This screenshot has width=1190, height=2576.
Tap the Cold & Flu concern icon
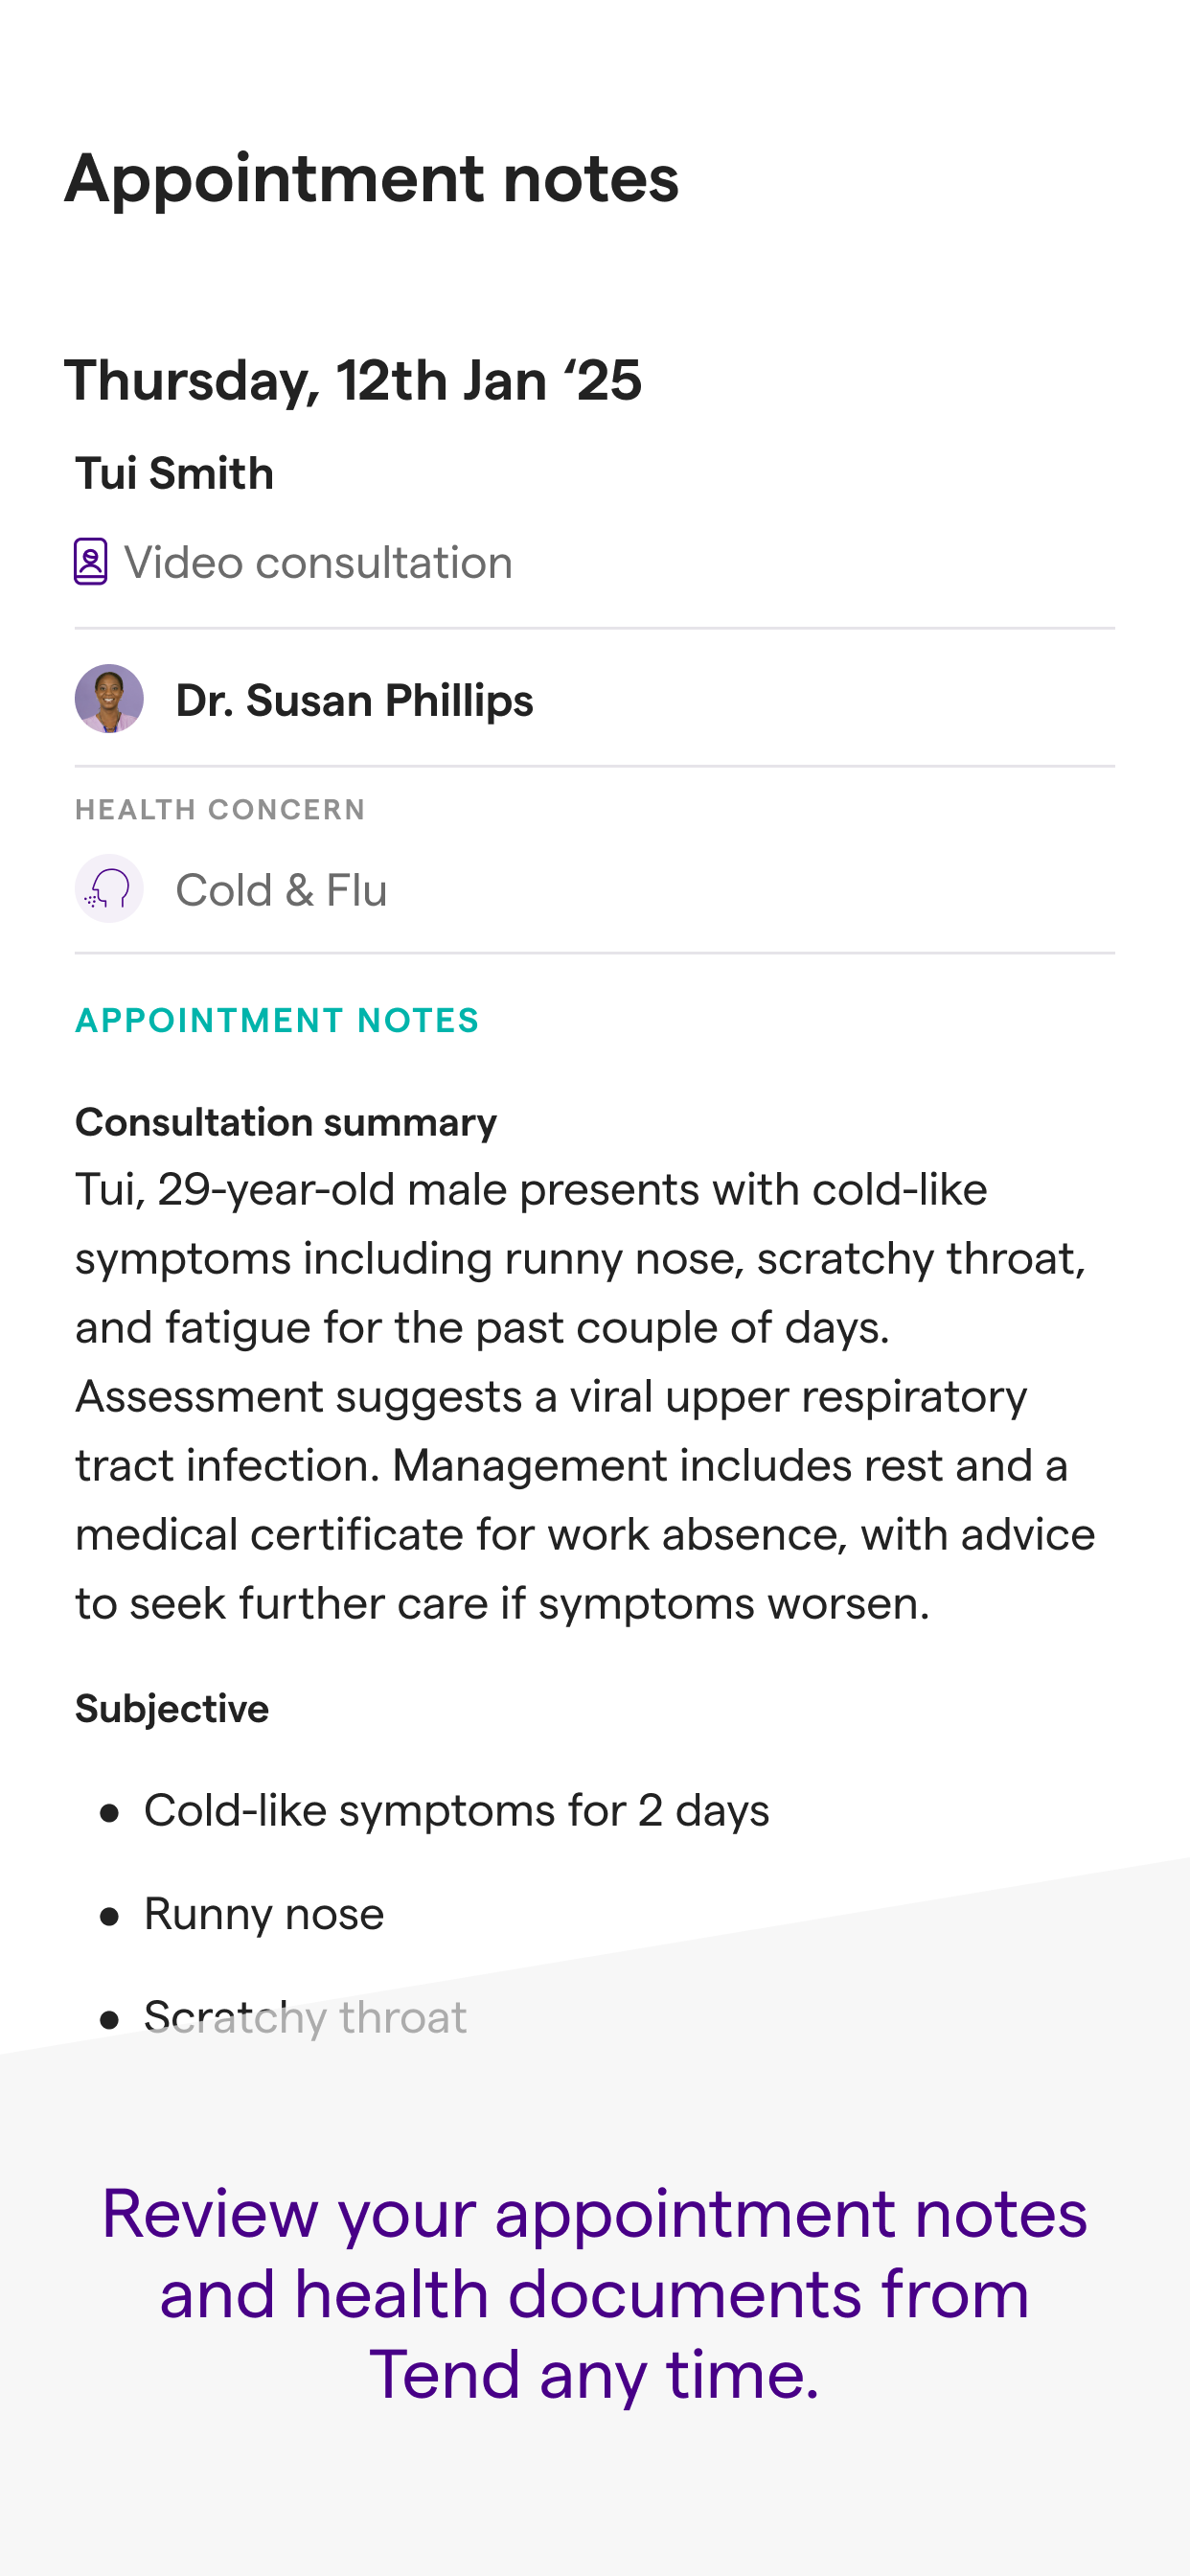pyautogui.click(x=109, y=888)
